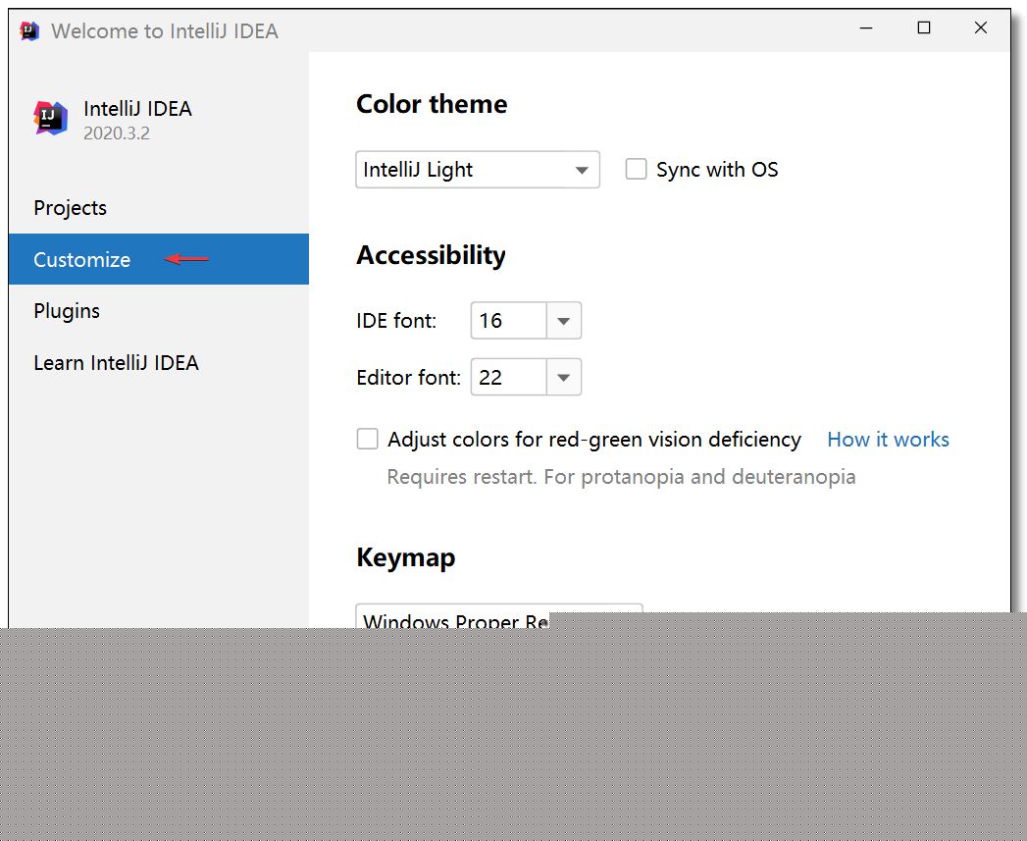This screenshot has height=841, width=1027.
Task: Click the IntelliJ Light theme selection text
Action: [x=419, y=170]
